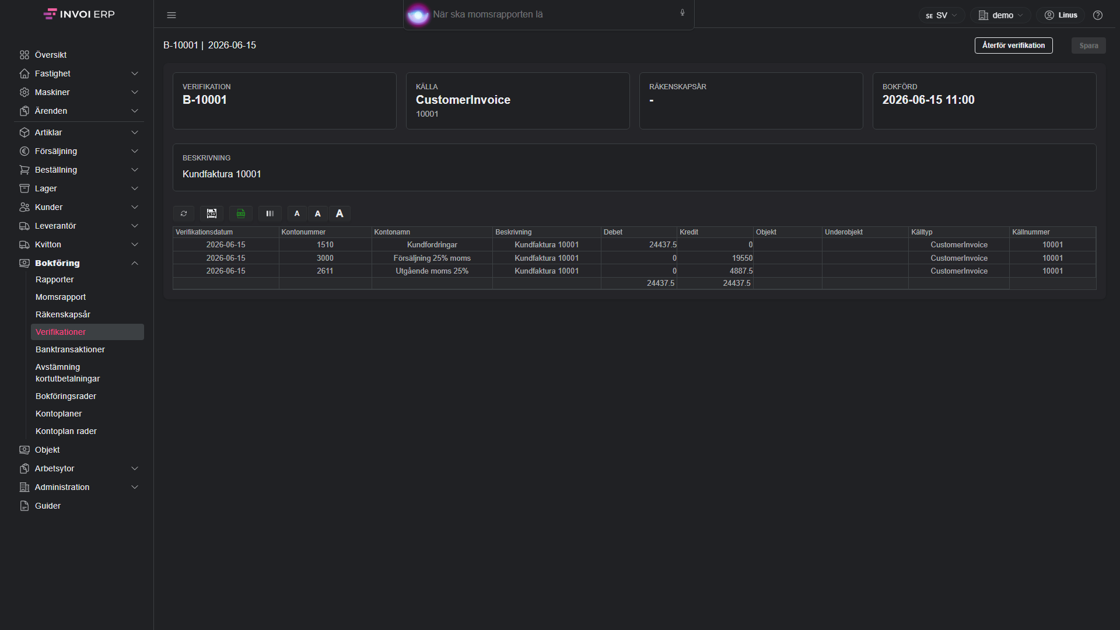Export table as XLSX file

241,213
